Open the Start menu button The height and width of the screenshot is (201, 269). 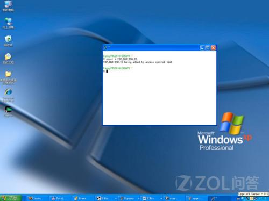click(x=11, y=198)
